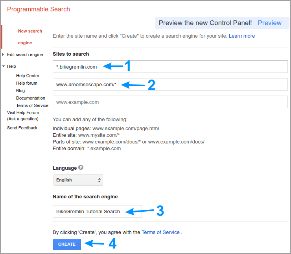The image size is (291, 254).
Task: Click the Language help question-mark icon
Action: pyautogui.click(x=81, y=167)
